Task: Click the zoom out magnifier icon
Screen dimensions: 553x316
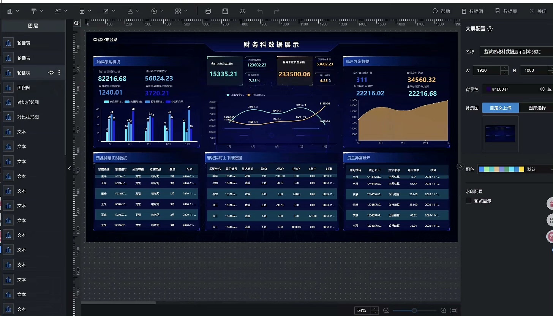Action: tap(386, 311)
